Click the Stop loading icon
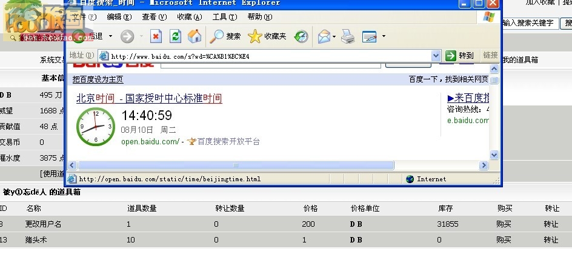This screenshot has height=254, width=572. point(156,36)
